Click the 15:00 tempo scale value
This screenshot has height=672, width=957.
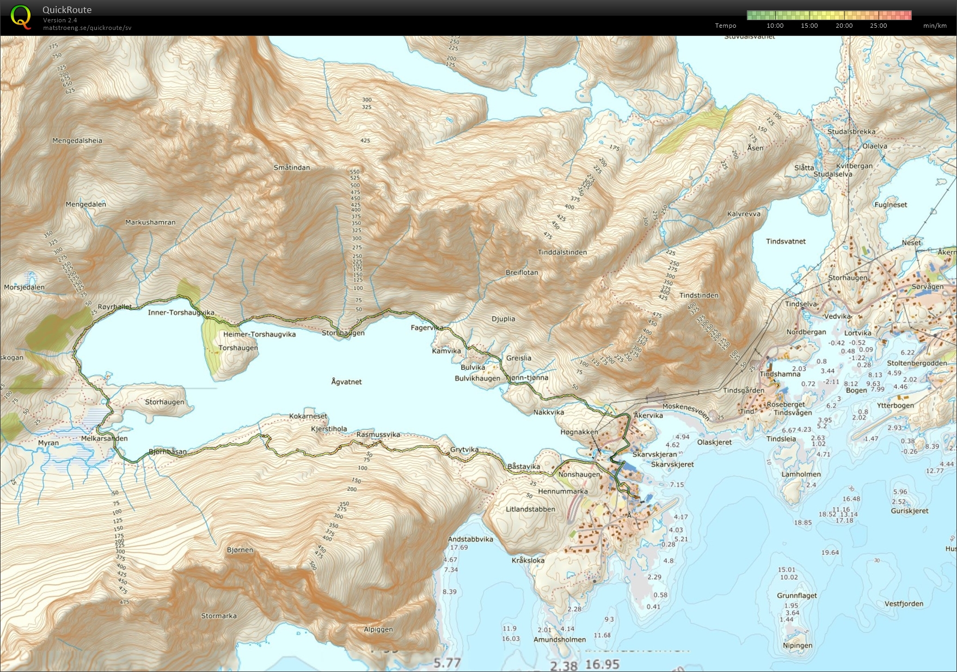(x=809, y=26)
